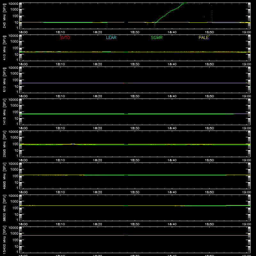Screen dimensions: 256x256
Task: Click 18:20 tick label under 245 MHz plot
Action: [98, 32]
